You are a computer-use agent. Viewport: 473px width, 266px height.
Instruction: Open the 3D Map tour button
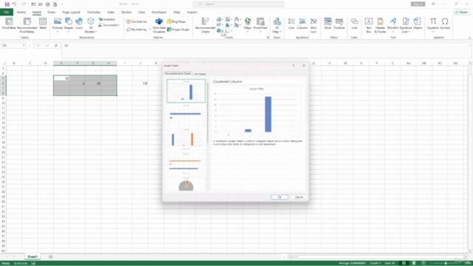click(276, 25)
